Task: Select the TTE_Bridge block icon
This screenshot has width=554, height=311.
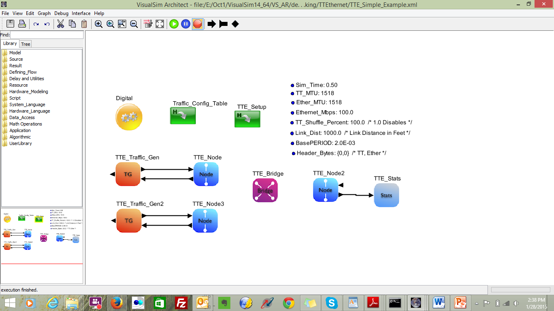Action: 265,190
